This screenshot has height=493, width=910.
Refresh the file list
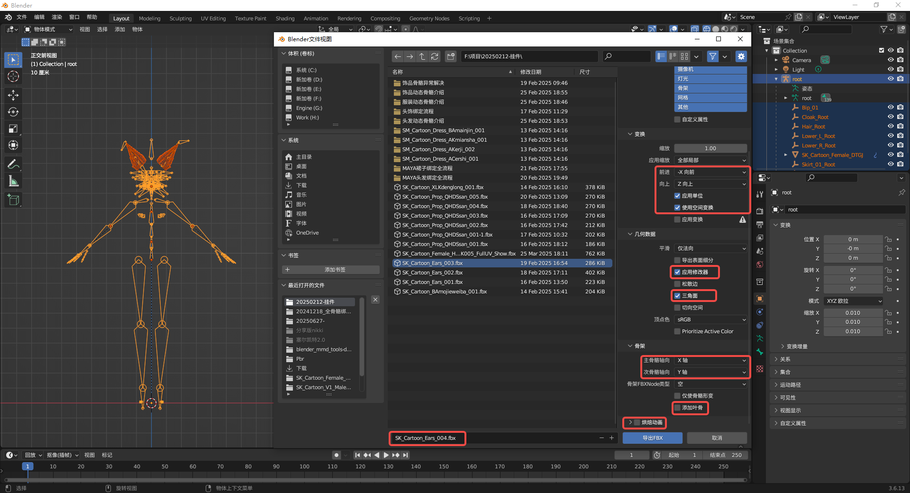pos(435,56)
